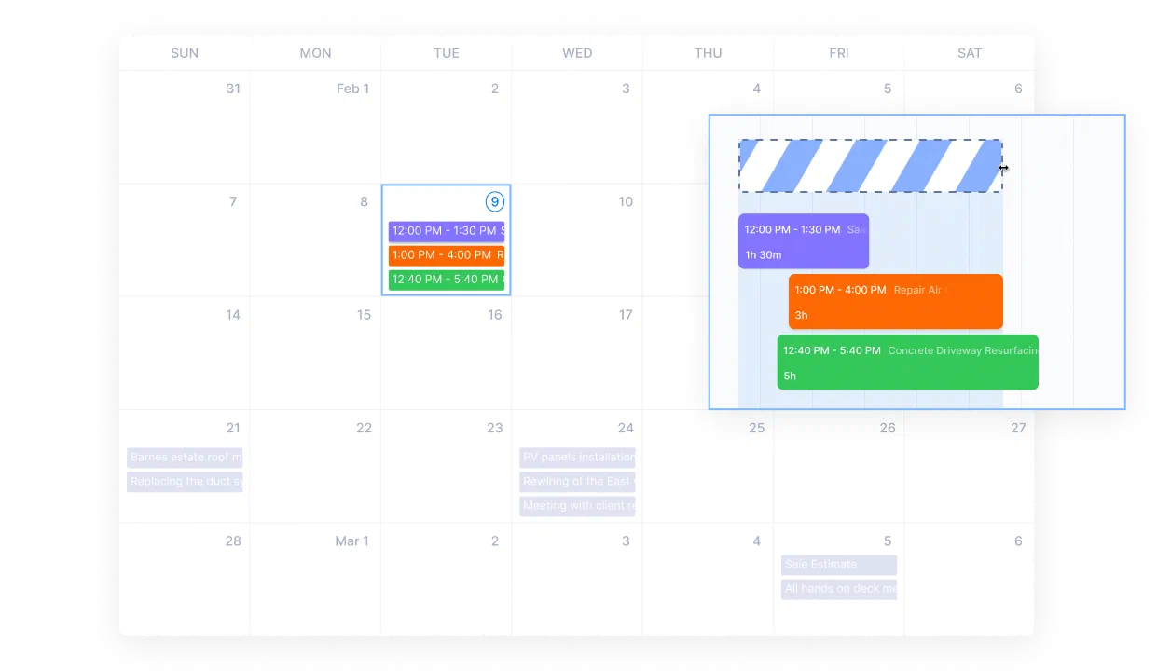Open the 'Sale Estimate' event on March 5
1171x671 pixels.
[x=839, y=565]
